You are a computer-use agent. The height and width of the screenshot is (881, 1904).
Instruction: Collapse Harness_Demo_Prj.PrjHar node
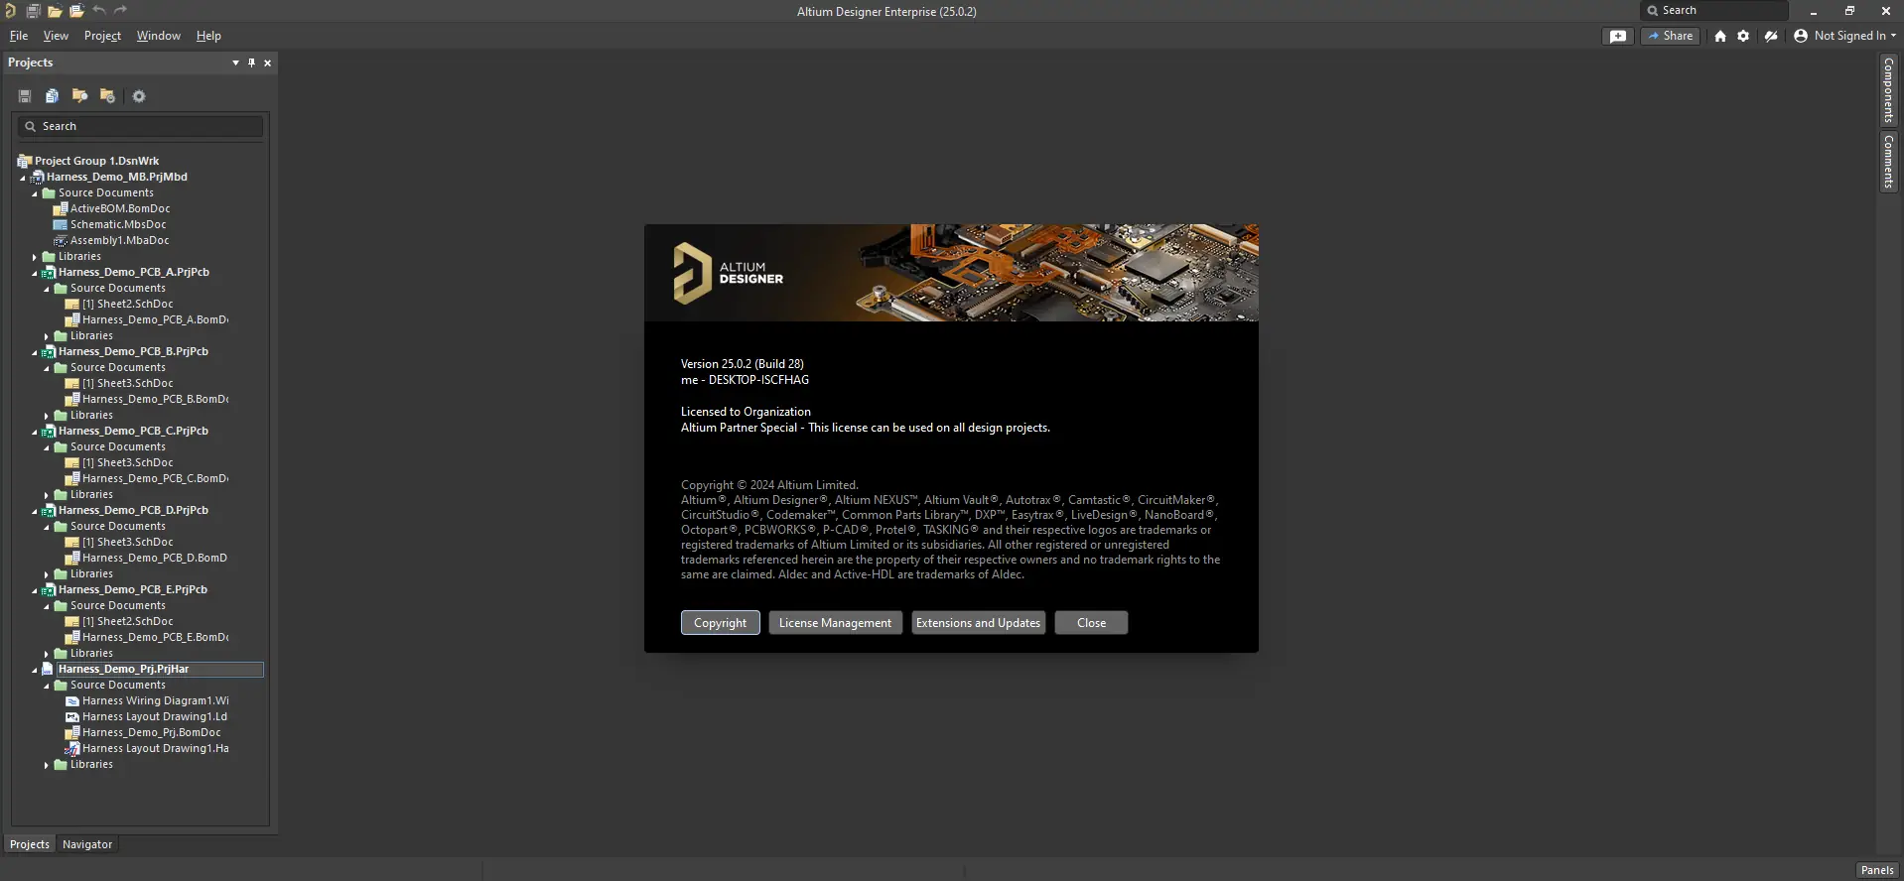(x=35, y=670)
